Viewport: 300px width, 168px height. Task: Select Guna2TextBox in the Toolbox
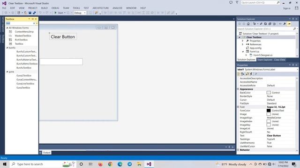point(24,76)
